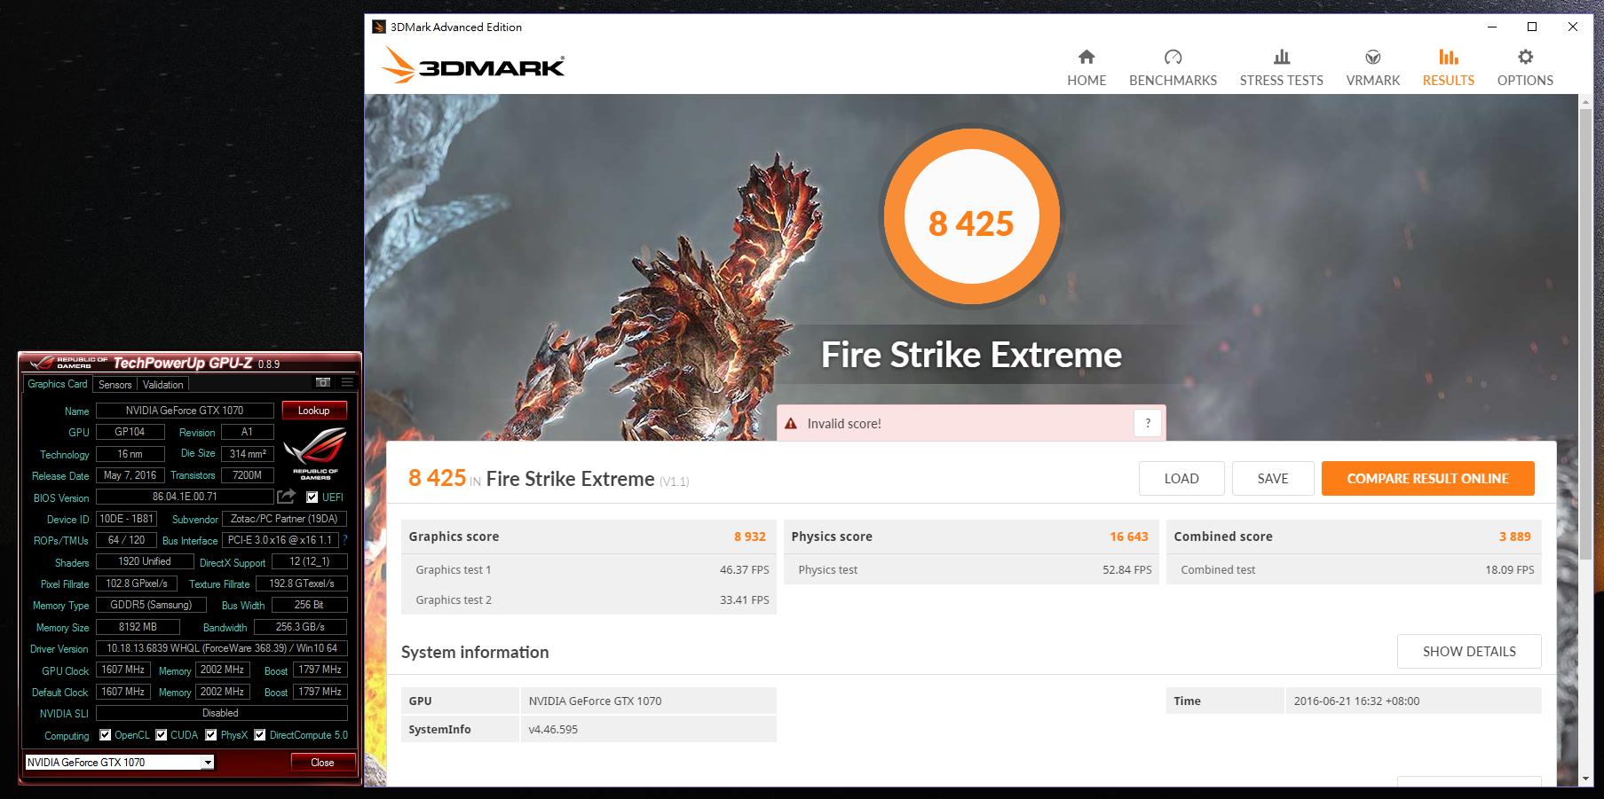Screen dimensions: 1604x799
Task: Click SHOW DETAILS for System information
Action: click(1469, 652)
